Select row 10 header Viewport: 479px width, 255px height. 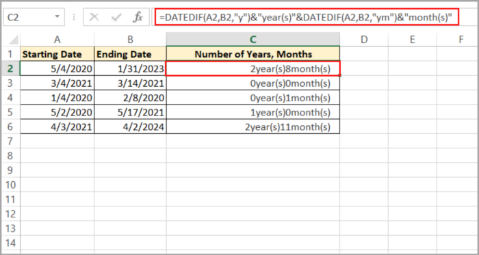coord(11,185)
